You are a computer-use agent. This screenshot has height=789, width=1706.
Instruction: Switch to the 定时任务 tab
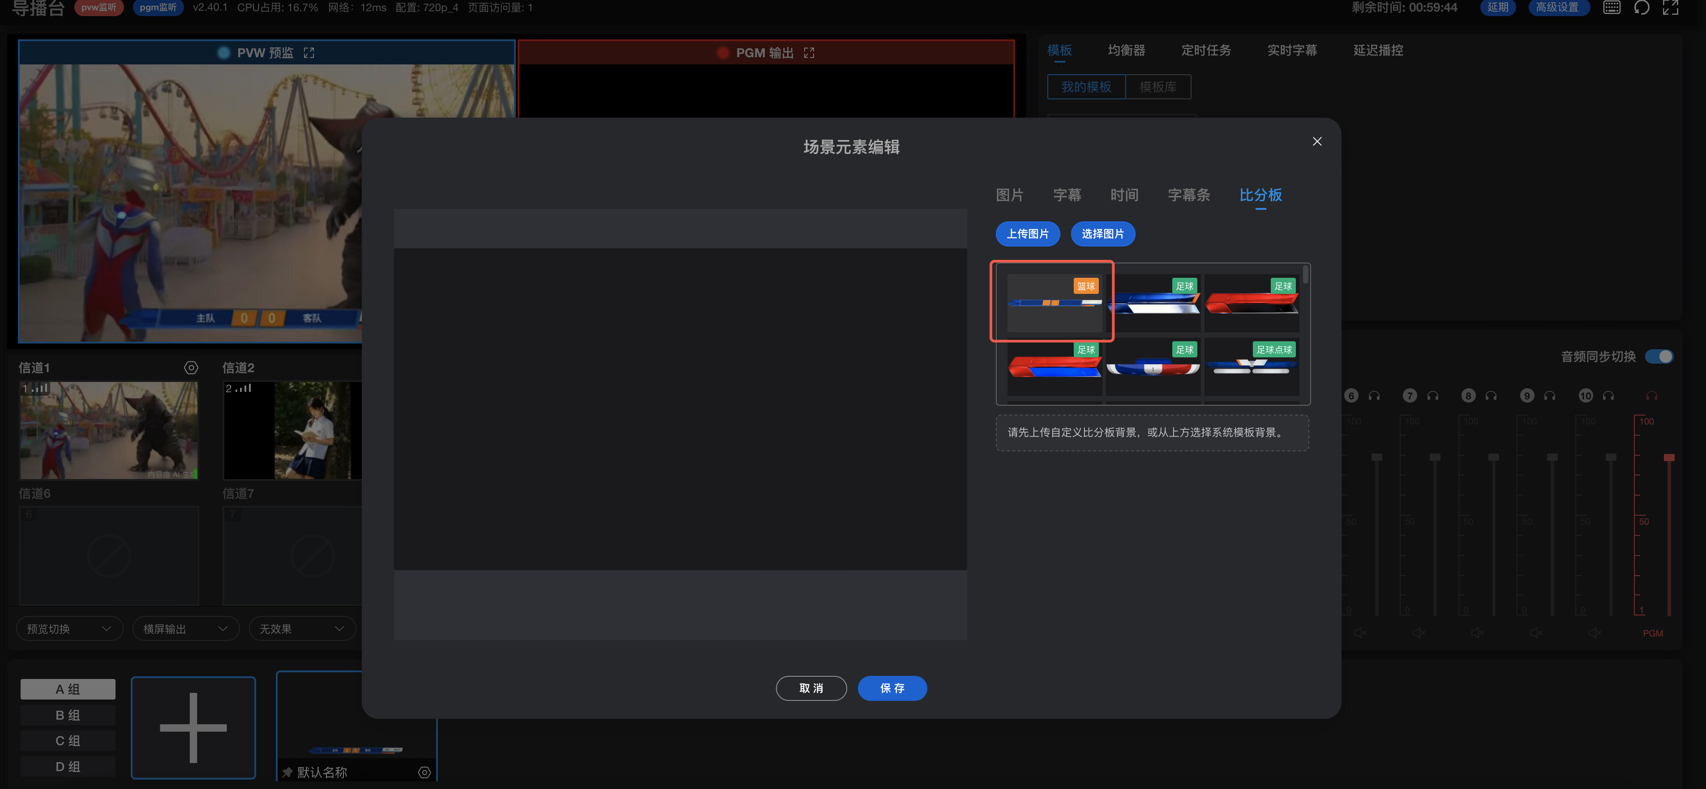(x=1206, y=50)
